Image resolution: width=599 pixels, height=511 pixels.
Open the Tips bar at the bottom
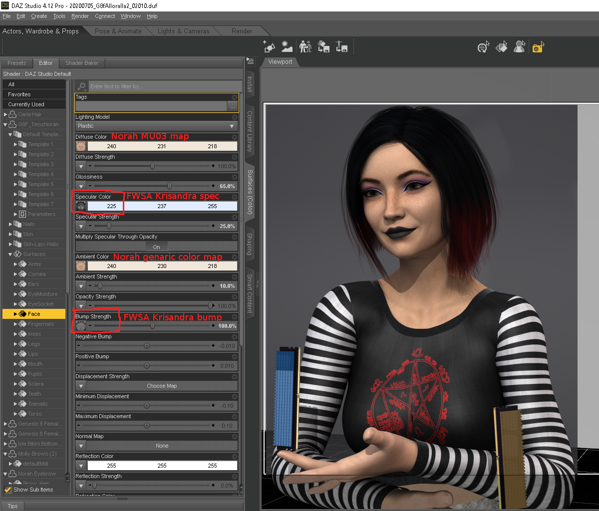(12, 506)
